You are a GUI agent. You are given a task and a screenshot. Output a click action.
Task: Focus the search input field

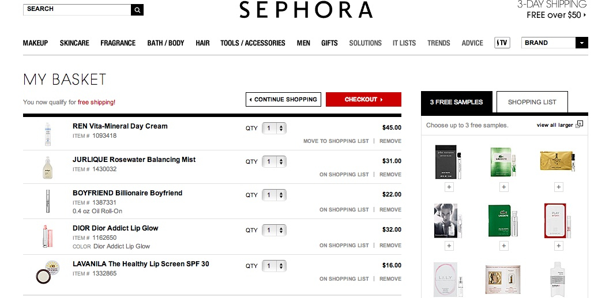tap(77, 10)
